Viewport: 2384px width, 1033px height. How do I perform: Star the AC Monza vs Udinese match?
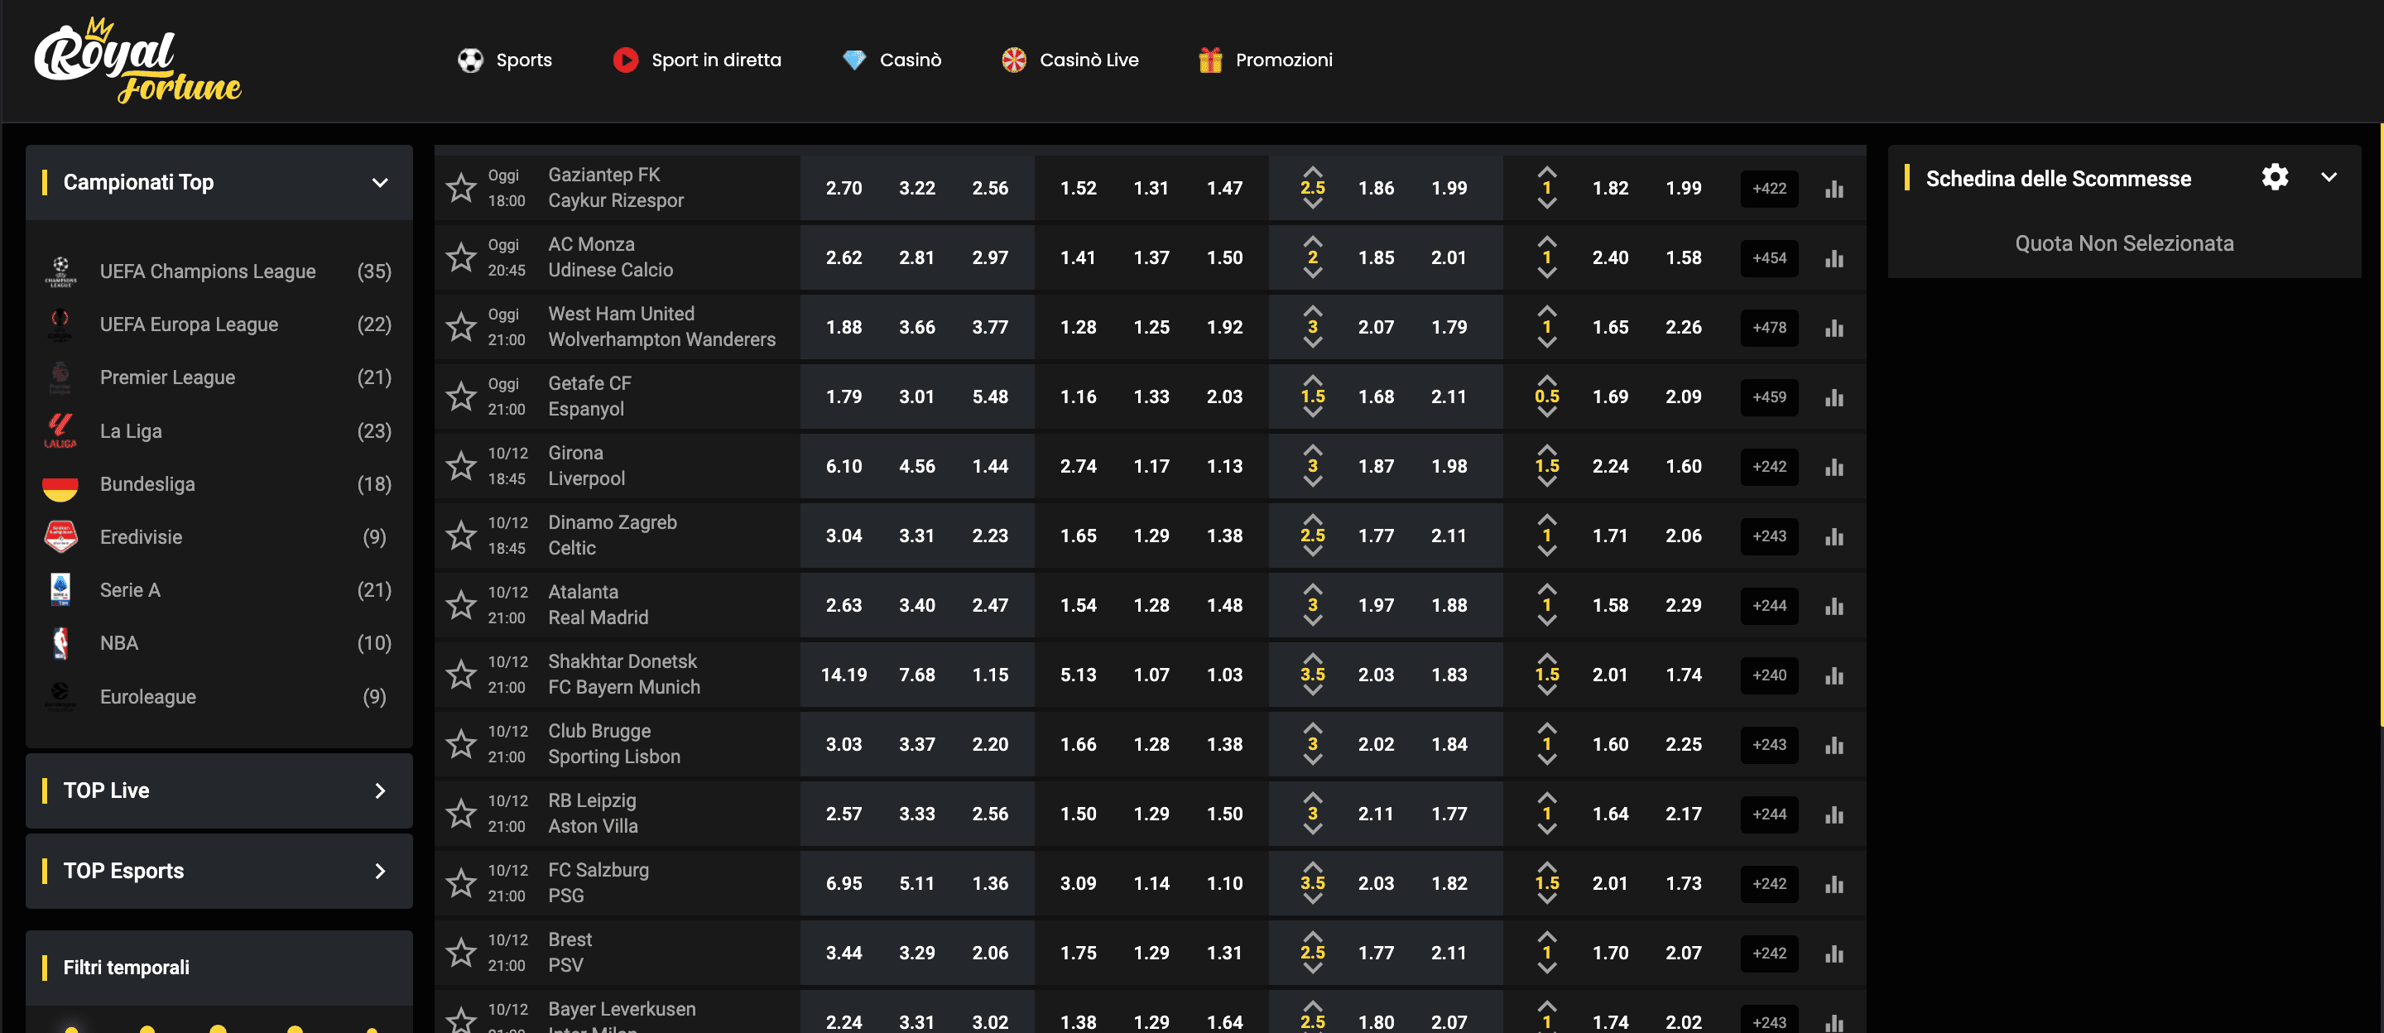pyautogui.click(x=461, y=257)
